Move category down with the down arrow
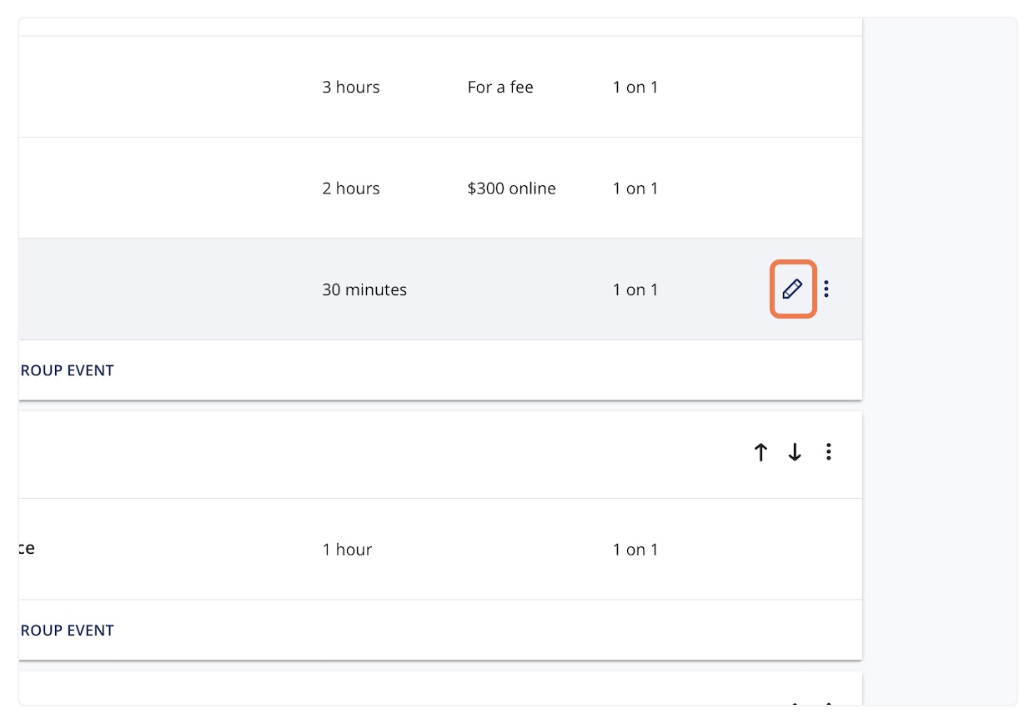Screen dimensions: 1029x714 coord(795,452)
